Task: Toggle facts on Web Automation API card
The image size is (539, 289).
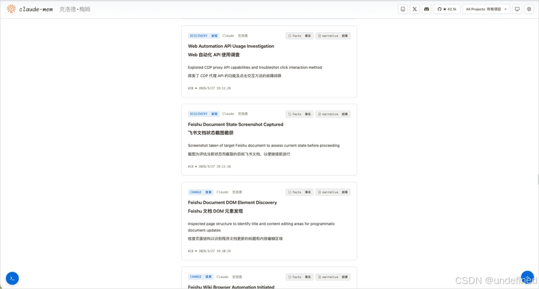Action: click(299, 36)
